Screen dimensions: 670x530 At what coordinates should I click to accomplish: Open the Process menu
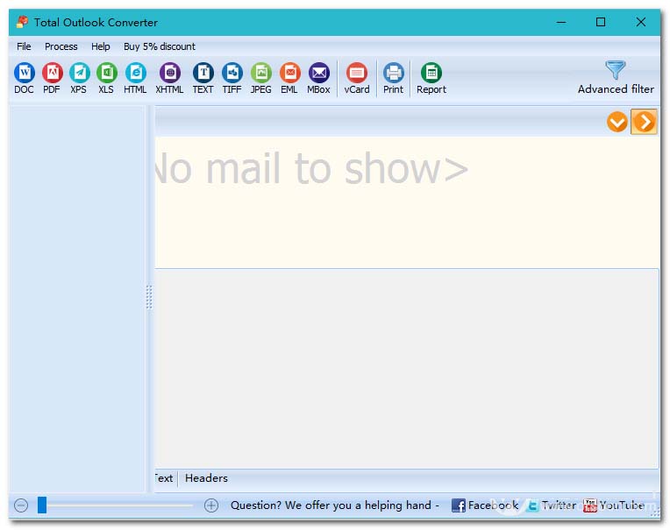pyautogui.click(x=61, y=46)
